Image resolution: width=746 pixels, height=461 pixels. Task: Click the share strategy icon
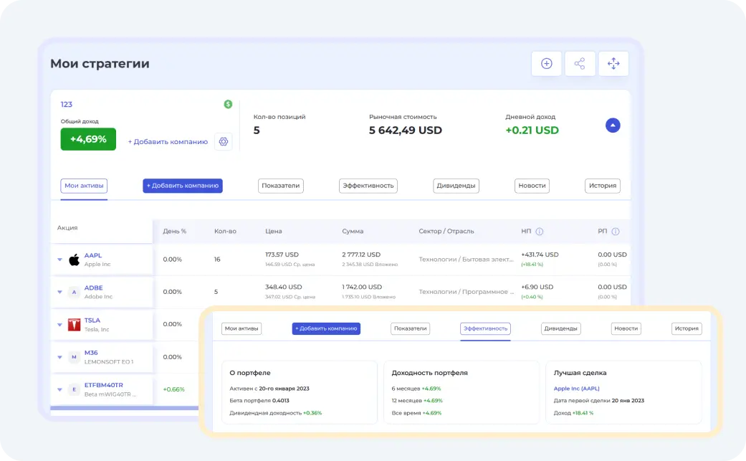click(x=580, y=64)
